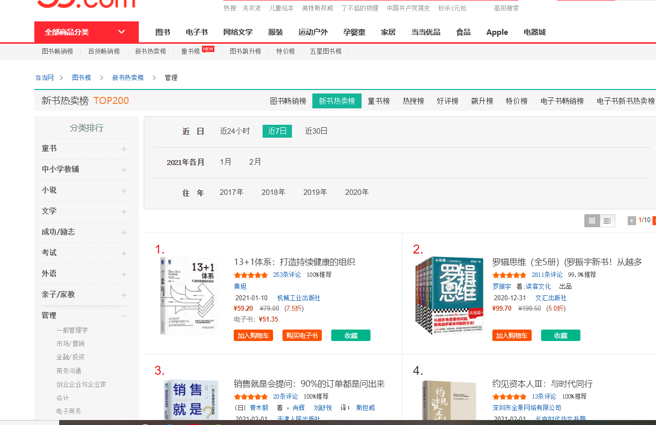Click 收藏 for 13+1体系 book
The width and height of the screenshot is (656, 425).
click(351, 336)
